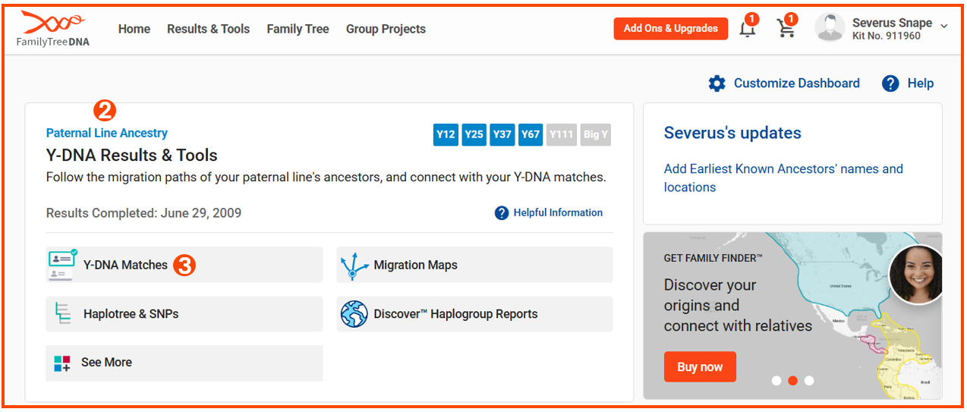Click the Discover Haplogroup Reports globe icon
Image resolution: width=967 pixels, height=412 pixels.
point(354,314)
